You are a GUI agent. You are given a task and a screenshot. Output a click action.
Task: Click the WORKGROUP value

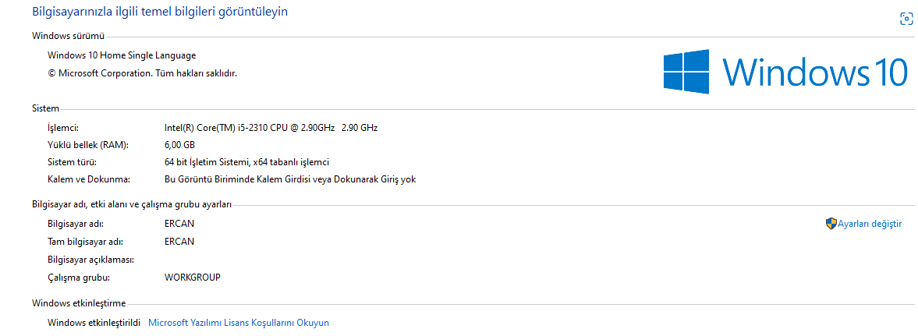pyautogui.click(x=193, y=277)
